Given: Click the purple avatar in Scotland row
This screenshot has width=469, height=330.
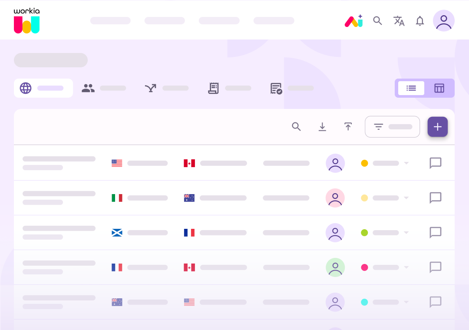Looking at the screenshot, I should pos(335,232).
